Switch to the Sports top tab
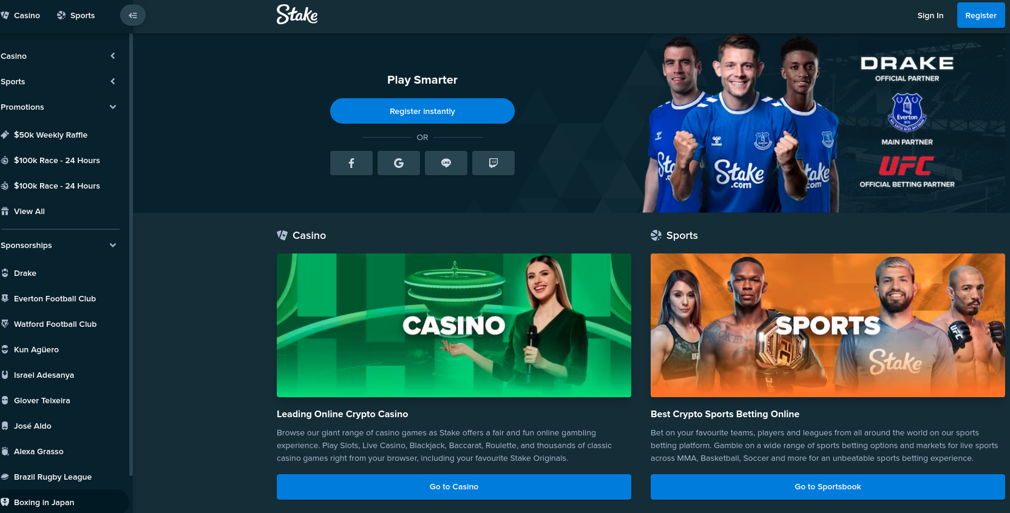1010x513 pixels. 76,15
